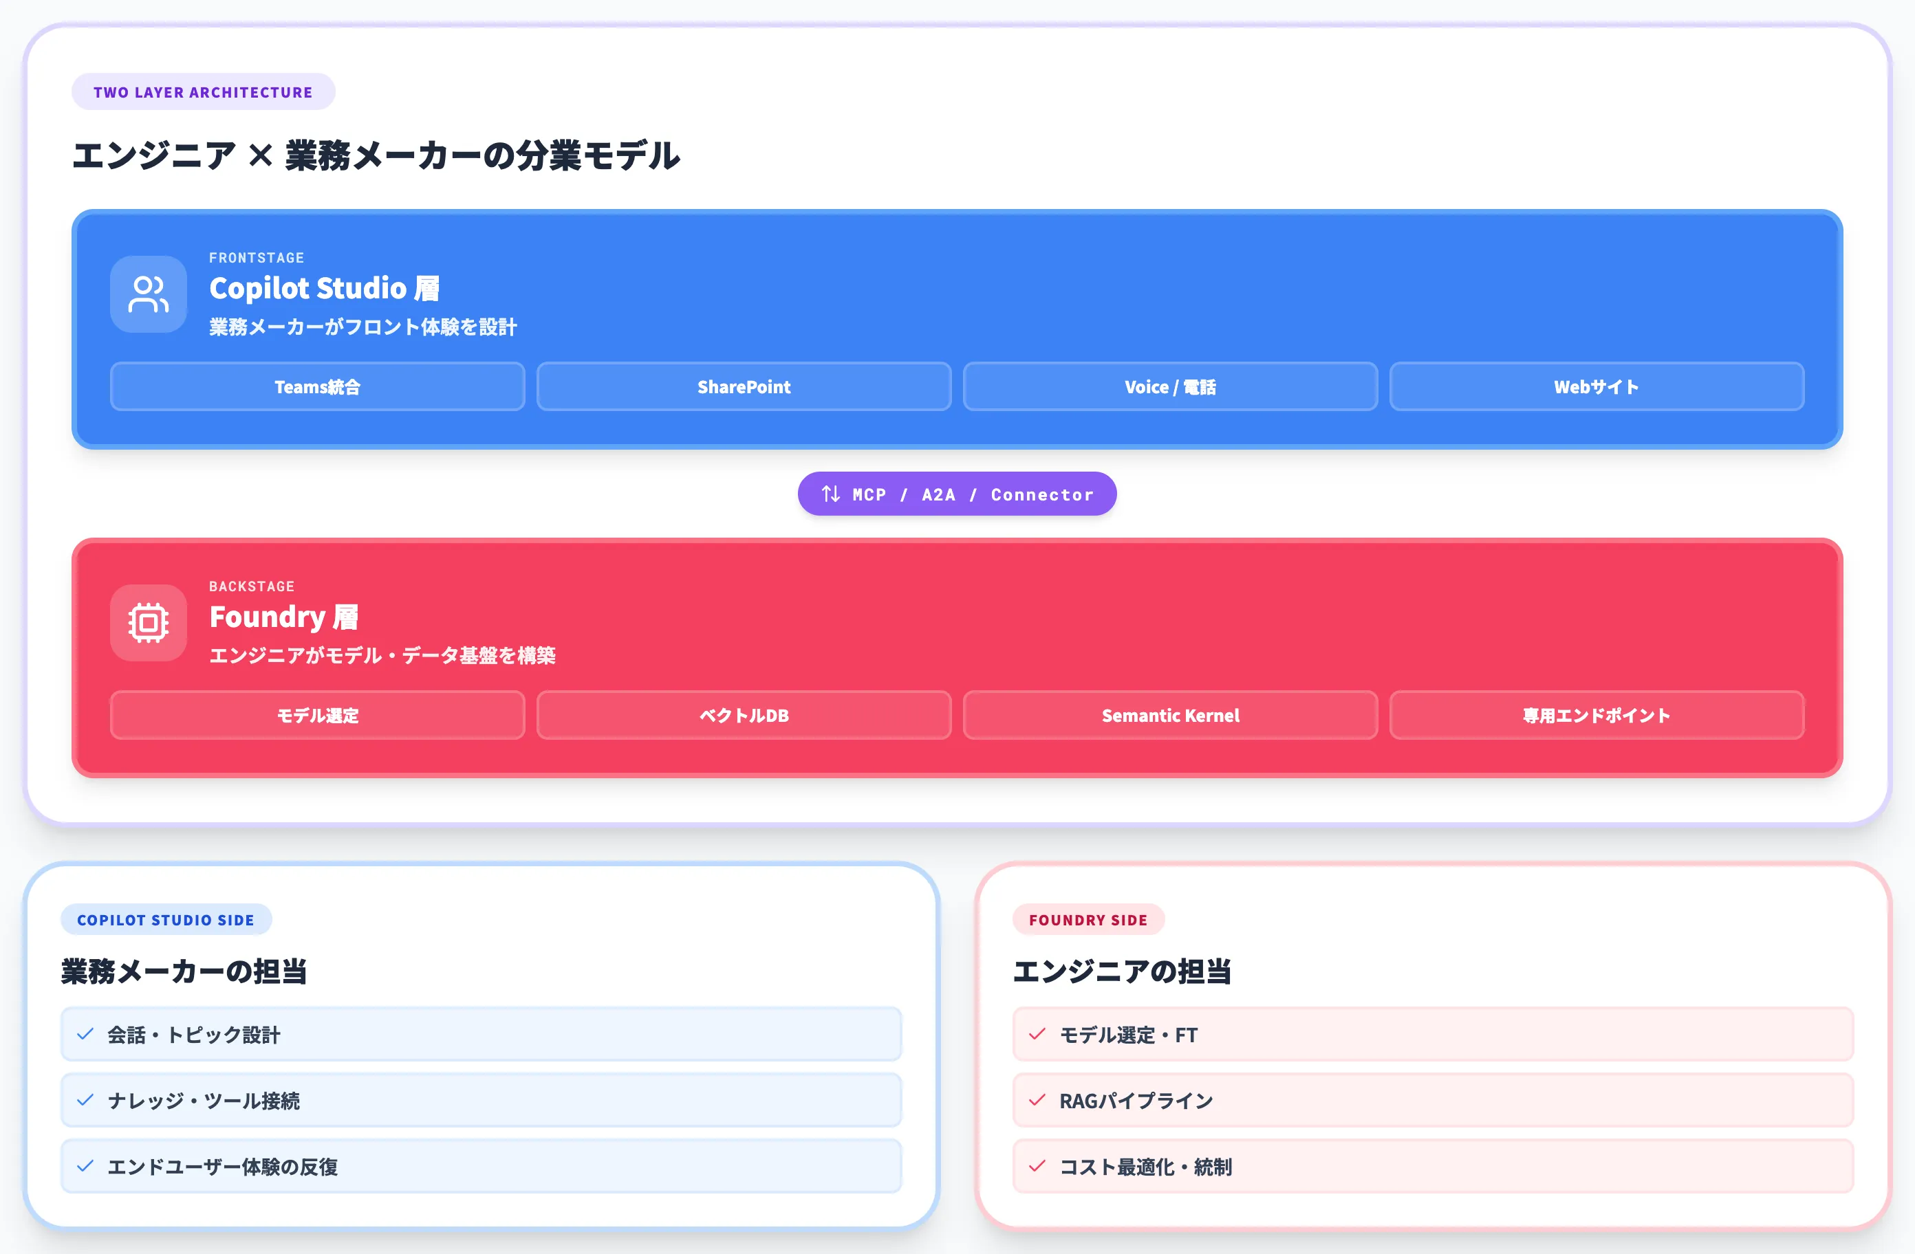Click the checkmark beside 会話・トピック設計
This screenshot has height=1254, width=1915.
[85, 1035]
